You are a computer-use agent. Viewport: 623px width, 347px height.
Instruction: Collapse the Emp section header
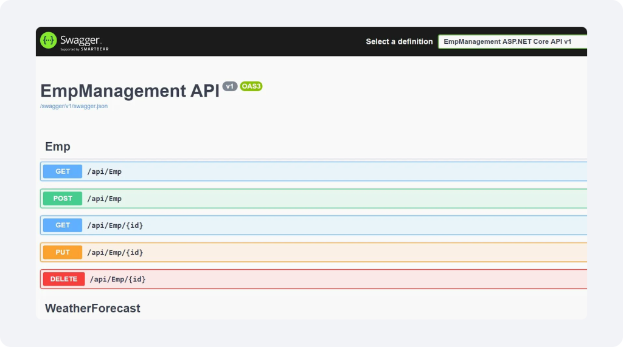pos(58,146)
